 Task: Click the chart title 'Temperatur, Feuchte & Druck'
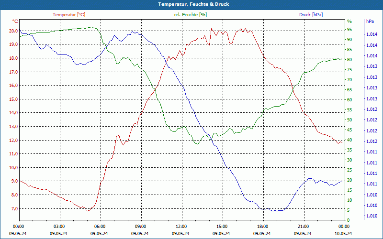(x=193, y=4)
